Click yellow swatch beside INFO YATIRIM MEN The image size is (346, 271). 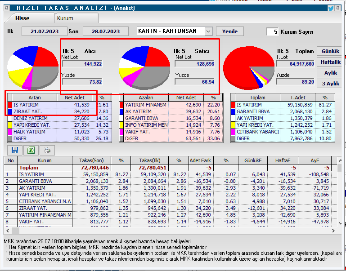[x=121, y=125]
